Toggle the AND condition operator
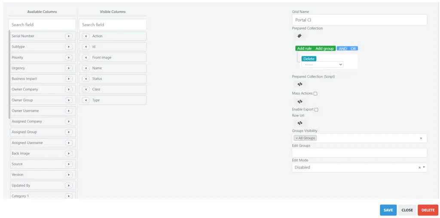 [342, 49]
